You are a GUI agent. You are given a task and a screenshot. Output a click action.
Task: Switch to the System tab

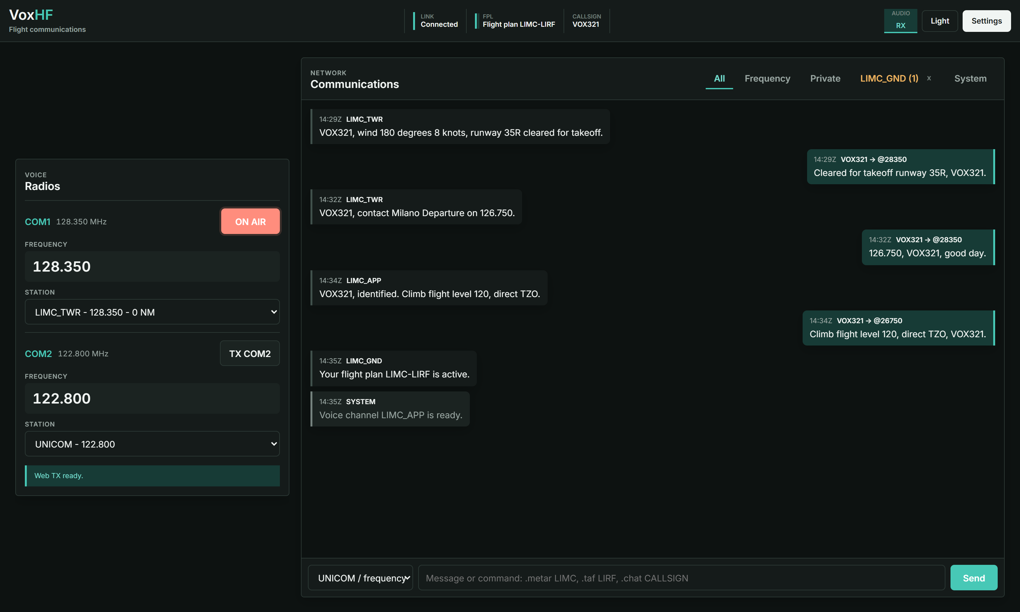point(970,78)
